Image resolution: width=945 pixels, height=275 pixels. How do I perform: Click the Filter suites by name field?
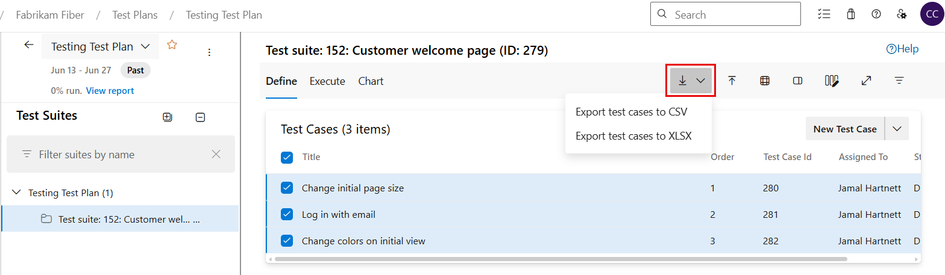click(121, 155)
